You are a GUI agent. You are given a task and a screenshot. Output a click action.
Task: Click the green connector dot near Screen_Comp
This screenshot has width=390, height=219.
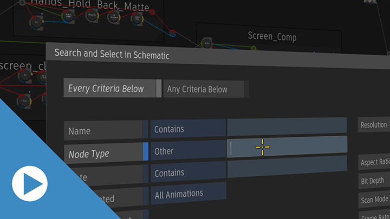point(253,48)
